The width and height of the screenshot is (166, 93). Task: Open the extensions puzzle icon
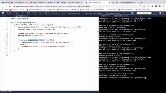pos(152,6)
